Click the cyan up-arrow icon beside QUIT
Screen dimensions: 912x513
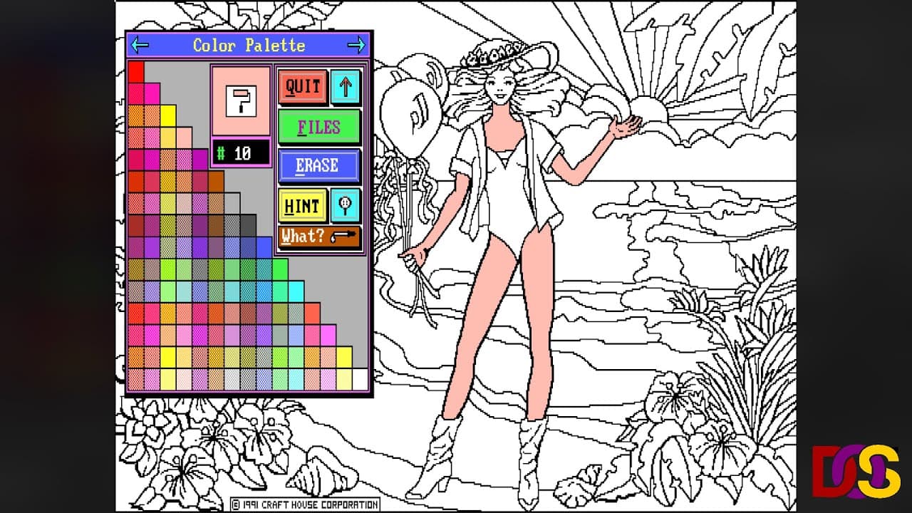pos(347,87)
